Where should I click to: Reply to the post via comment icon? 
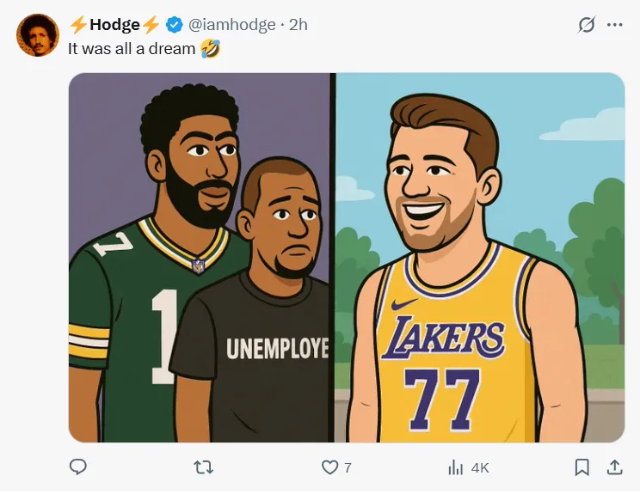click(x=78, y=467)
